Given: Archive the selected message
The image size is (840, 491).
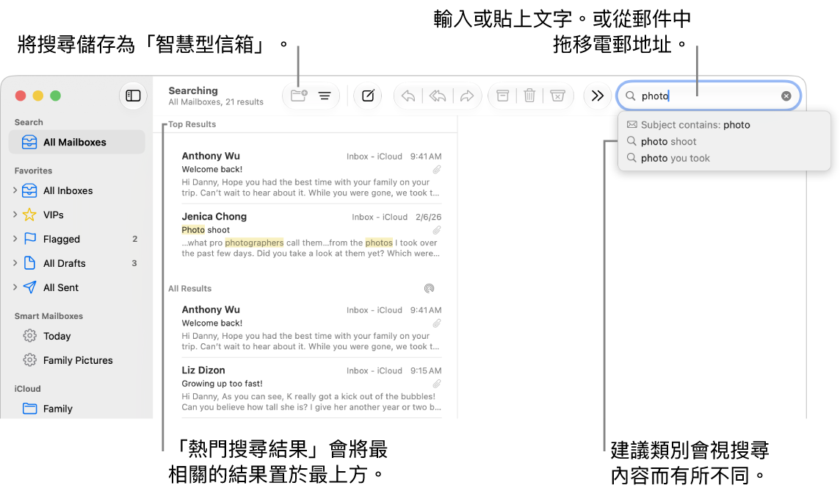Looking at the screenshot, I should click(502, 96).
